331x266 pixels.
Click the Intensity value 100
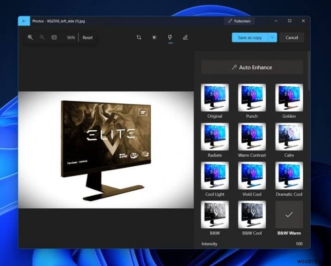tap(299, 244)
